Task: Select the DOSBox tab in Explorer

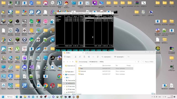Action: click(x=73, y=53)
